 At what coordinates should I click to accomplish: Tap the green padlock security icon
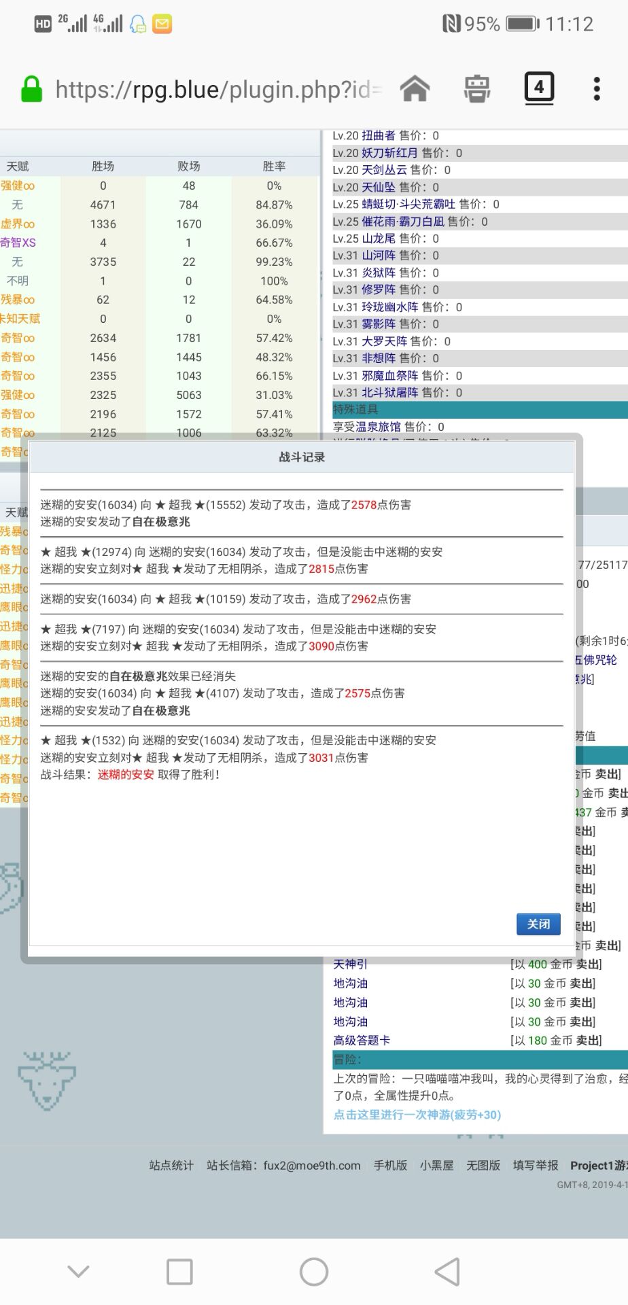31,89
